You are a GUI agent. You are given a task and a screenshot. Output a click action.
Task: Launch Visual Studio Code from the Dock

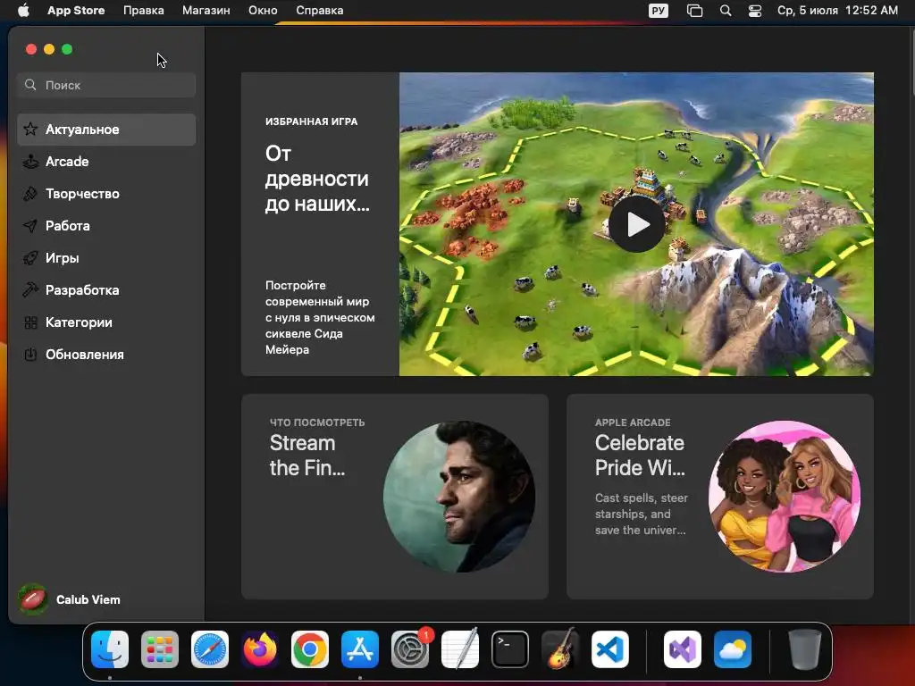(x=610, y=649)
